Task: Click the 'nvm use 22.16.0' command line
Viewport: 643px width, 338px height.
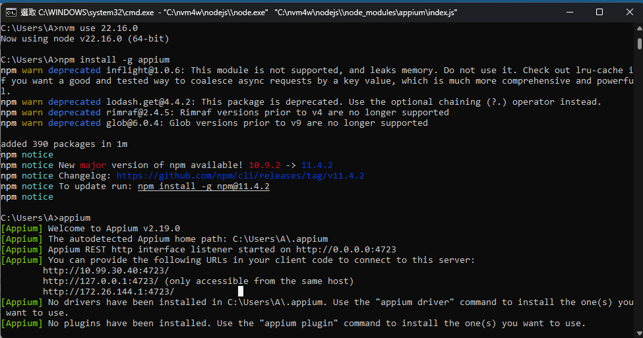Action: tap(69, 28)
